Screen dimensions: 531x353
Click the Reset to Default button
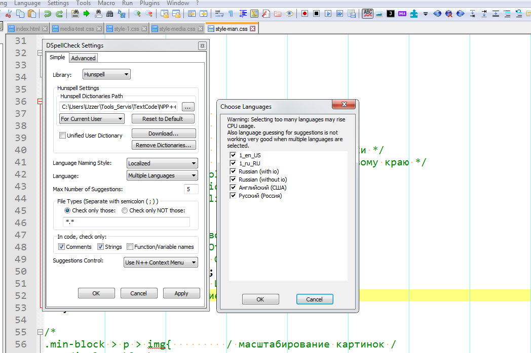click(x=163, y=119)
